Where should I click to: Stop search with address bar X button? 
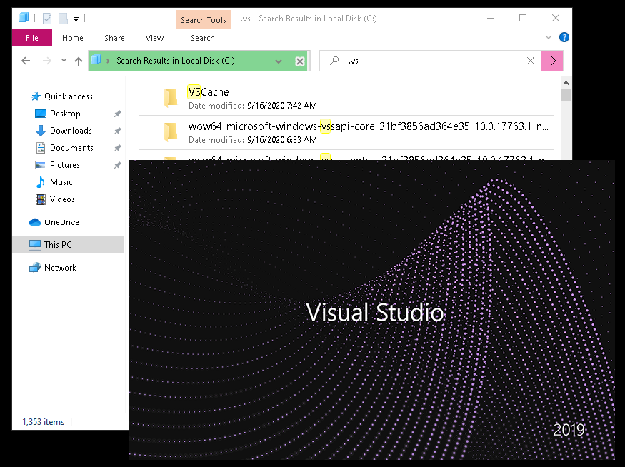(x=300, y=61)
